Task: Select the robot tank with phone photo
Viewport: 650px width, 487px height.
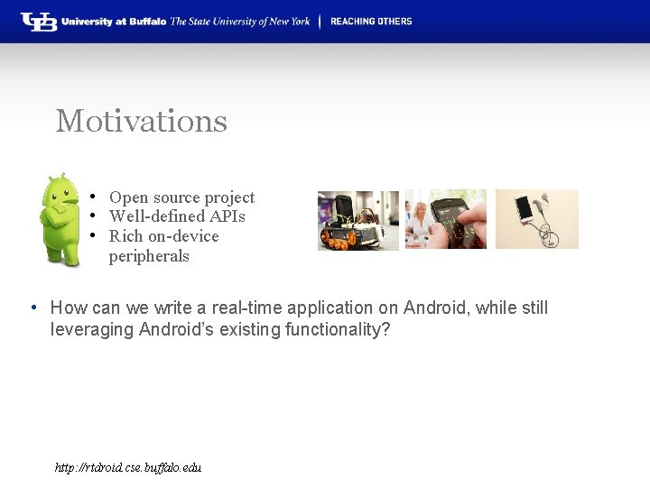Action: (358, 221)
